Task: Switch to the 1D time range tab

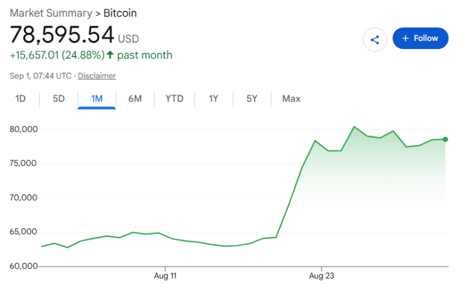Action: click(20, 99)
